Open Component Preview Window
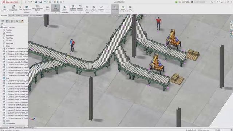The height and width of the screenshot is (131, 233). [x=27, y=10]
